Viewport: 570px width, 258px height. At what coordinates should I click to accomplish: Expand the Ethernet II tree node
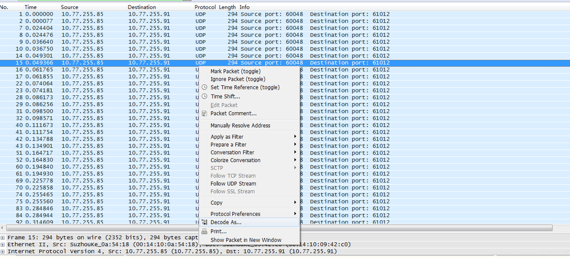point(3,244)
